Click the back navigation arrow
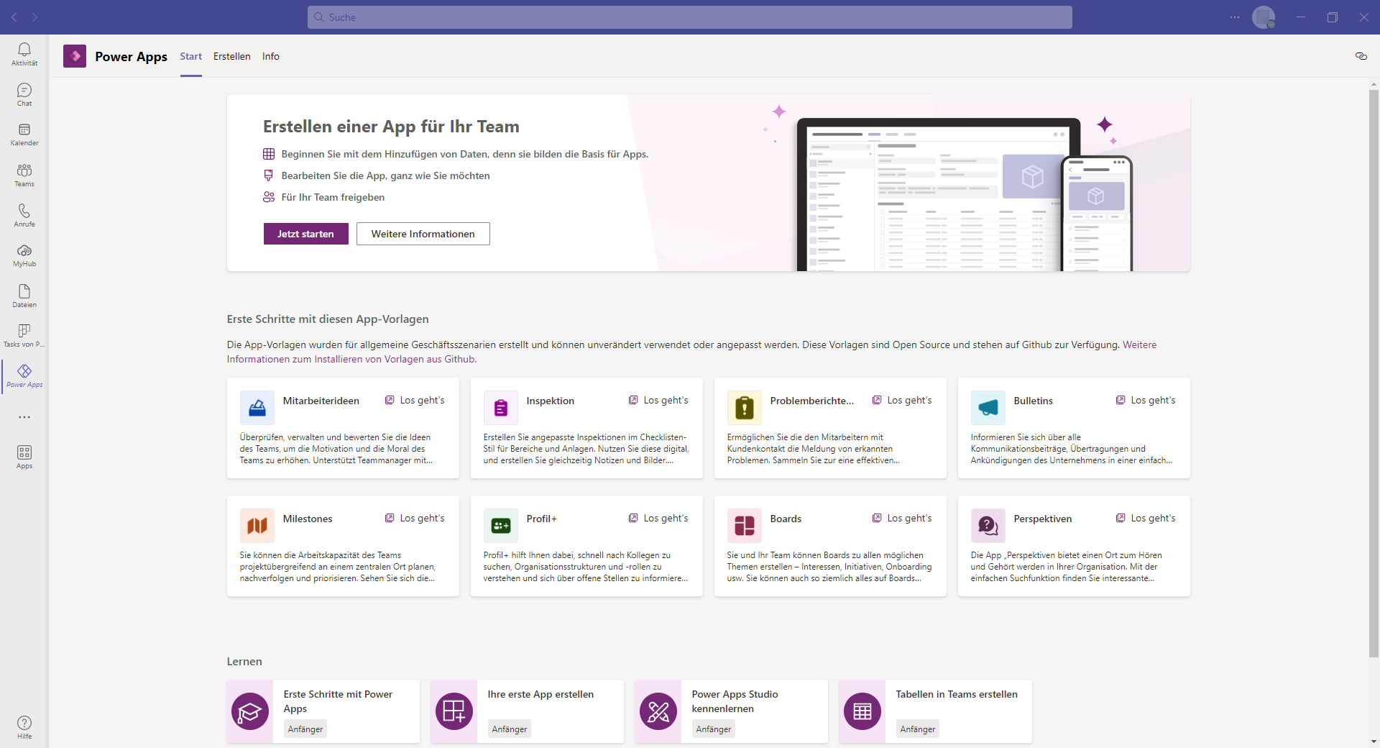The height and width of the screenshot is (748, 1380). [14, 17]
